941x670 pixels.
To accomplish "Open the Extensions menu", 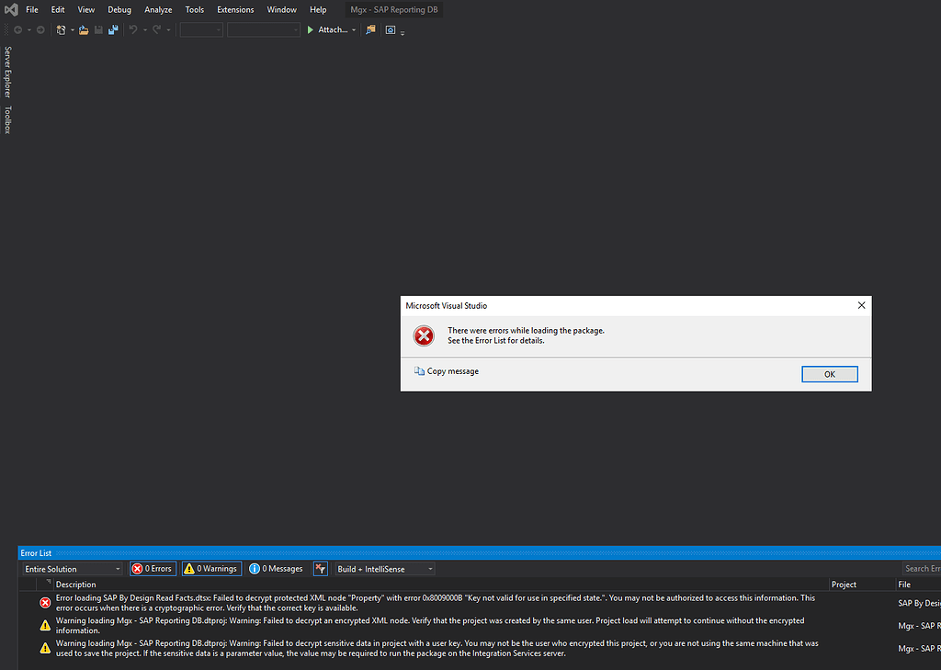I will pos(235,9).
